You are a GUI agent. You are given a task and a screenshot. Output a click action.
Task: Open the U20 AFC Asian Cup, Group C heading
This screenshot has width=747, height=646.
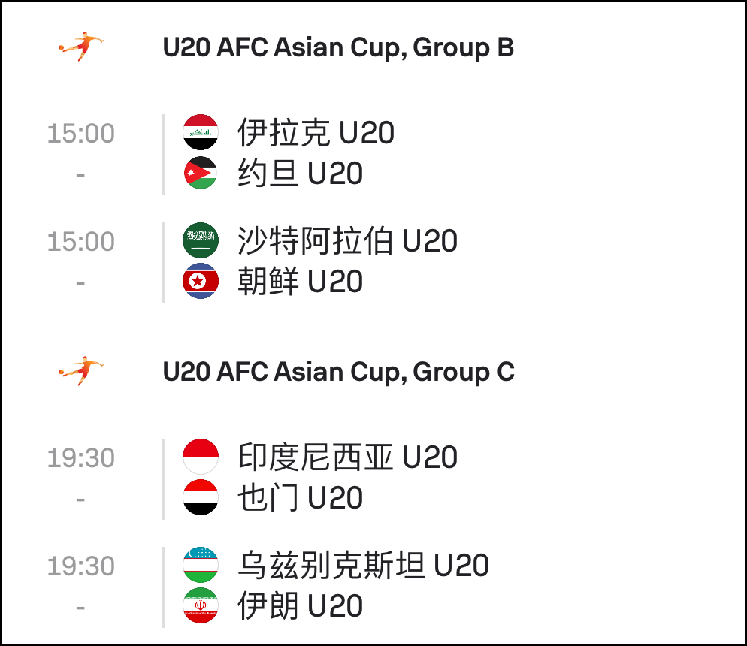tap(338, 372)
